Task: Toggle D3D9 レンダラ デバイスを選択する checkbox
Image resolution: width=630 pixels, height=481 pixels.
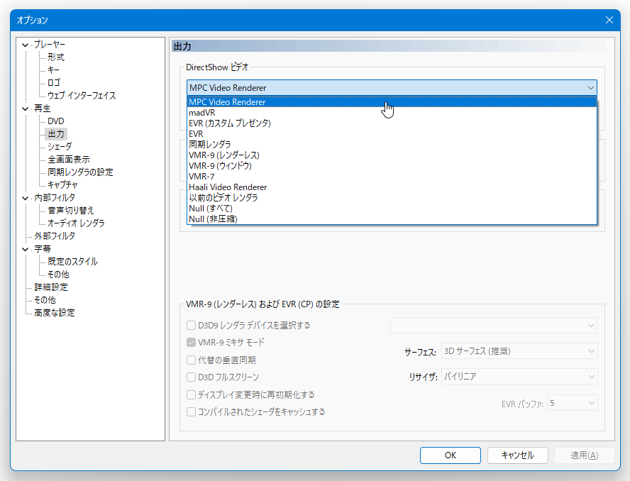Action: tap(192, 325)
